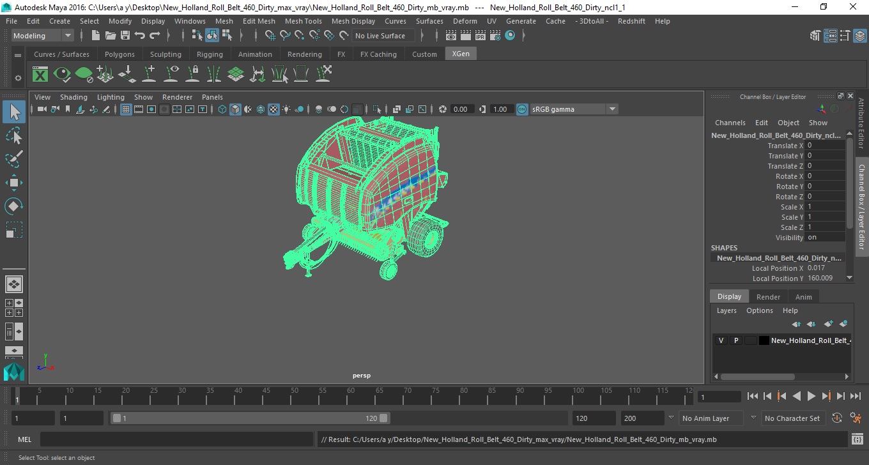This screenshot has height=465, width=869.
Task: Click the XGen clear preview leaf icon
Action: pyautogui.click(x=84, y=75)
